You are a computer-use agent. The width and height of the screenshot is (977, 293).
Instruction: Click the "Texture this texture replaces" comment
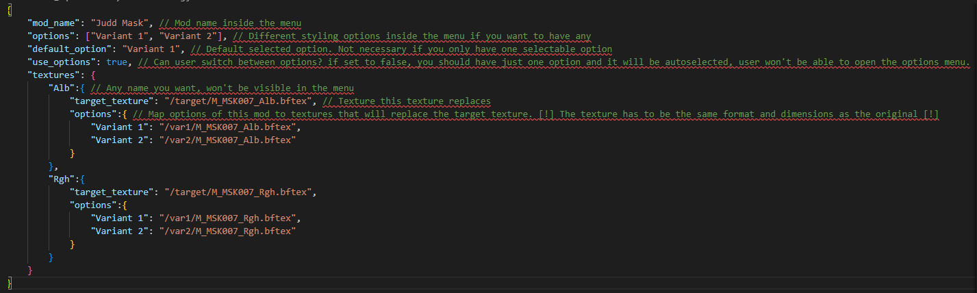(407, 101)
